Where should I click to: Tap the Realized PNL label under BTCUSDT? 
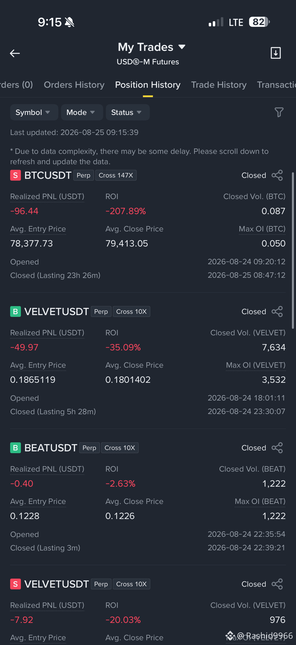(47, 196)
